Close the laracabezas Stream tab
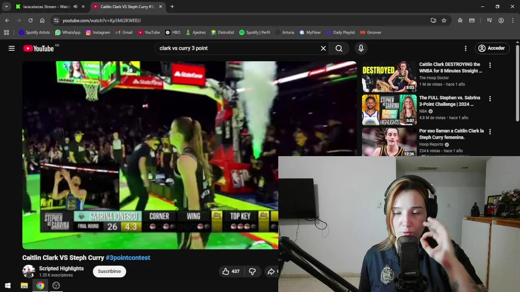520x292 pixels. click(83, 6)
